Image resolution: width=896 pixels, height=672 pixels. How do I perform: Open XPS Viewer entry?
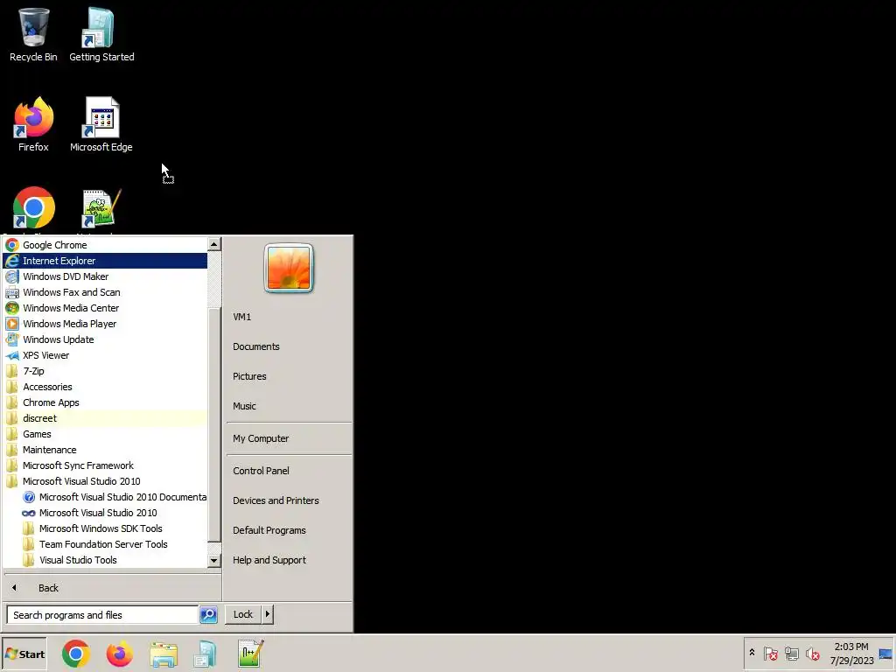click(105, 355)
